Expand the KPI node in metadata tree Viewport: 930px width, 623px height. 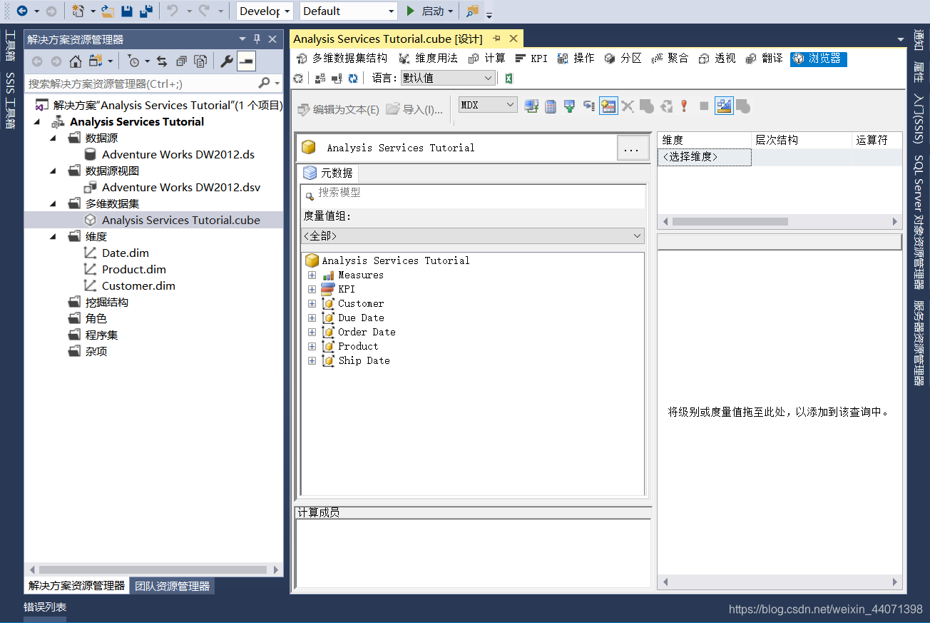pos(312,289)
